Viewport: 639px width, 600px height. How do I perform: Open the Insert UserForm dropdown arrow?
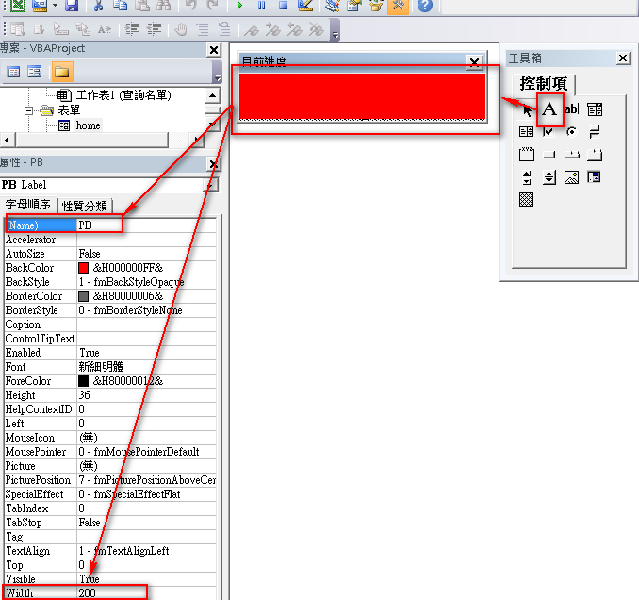tap(55, 5)
